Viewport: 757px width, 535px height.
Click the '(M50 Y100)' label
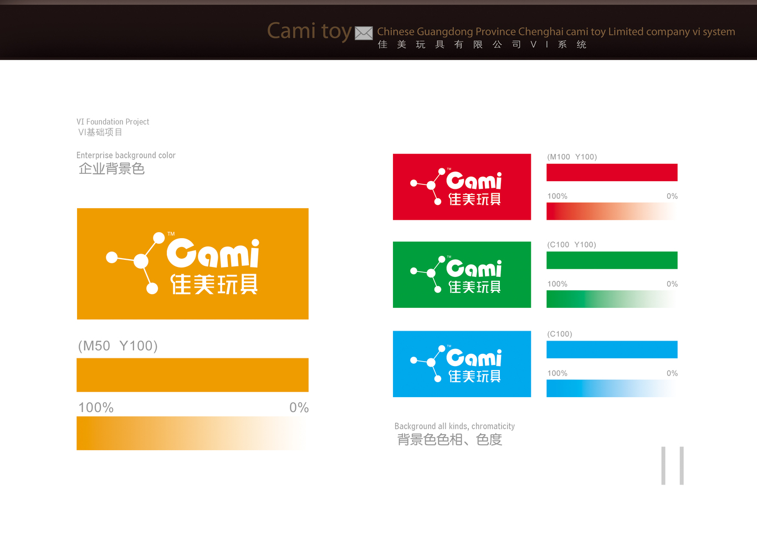118,346
